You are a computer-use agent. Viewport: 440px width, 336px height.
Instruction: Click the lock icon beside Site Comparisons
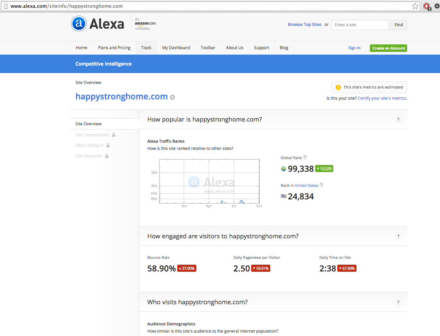point(114,135)
